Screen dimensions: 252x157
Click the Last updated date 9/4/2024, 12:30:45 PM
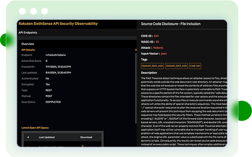pyautogui.click(x=58, y=73)
